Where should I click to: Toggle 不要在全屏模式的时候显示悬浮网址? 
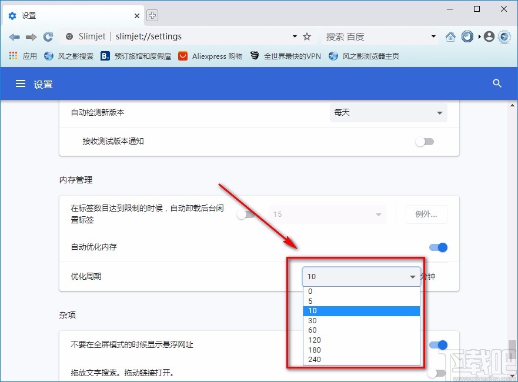click(x=438, y=345)
